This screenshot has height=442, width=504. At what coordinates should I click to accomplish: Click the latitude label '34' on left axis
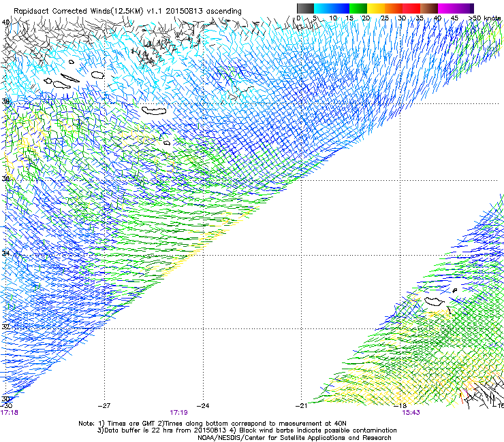5,253
